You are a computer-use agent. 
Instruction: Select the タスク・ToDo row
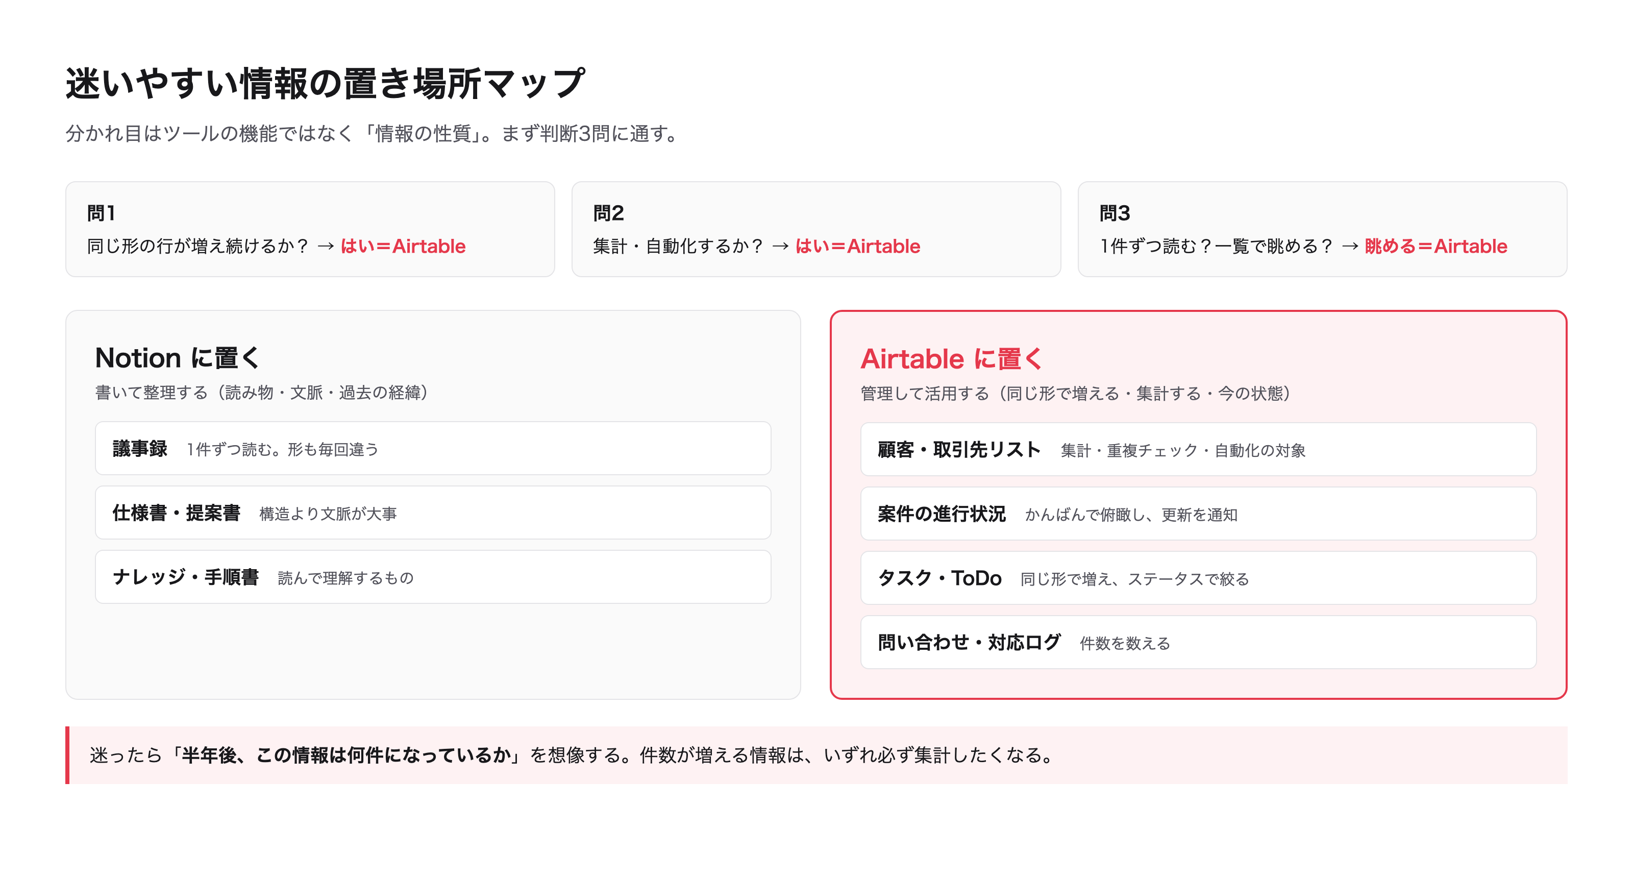[1198, 578]
